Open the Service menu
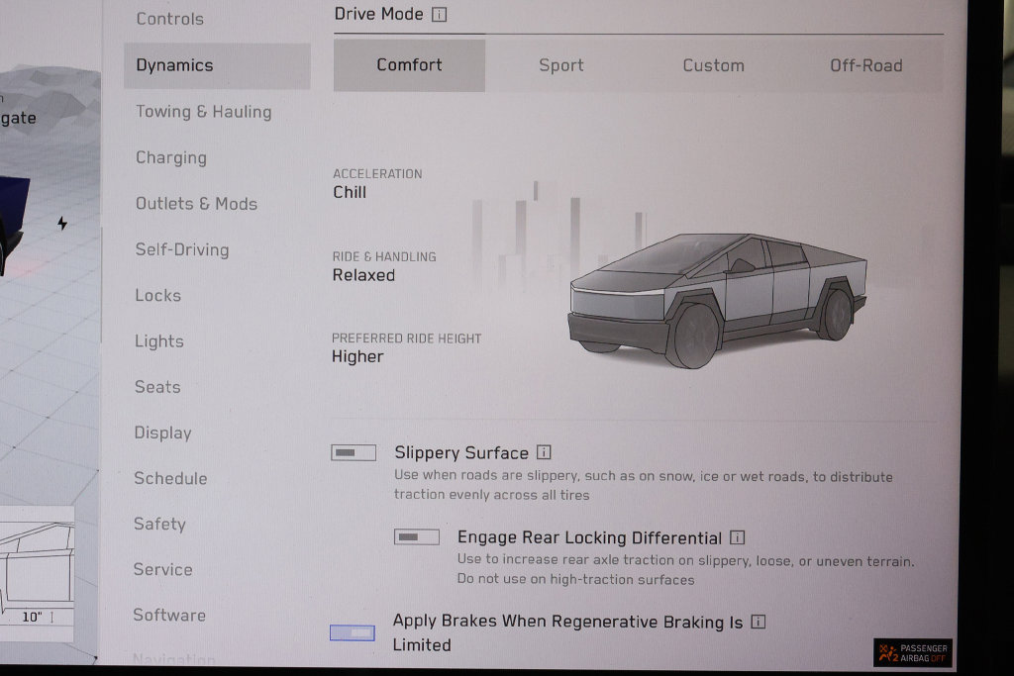The width and height of the screenshot is (1014, 676). tap(163, 569)
